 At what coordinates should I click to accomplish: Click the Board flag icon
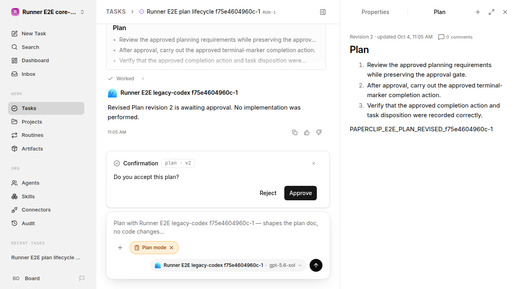click(x=82, y=278)
